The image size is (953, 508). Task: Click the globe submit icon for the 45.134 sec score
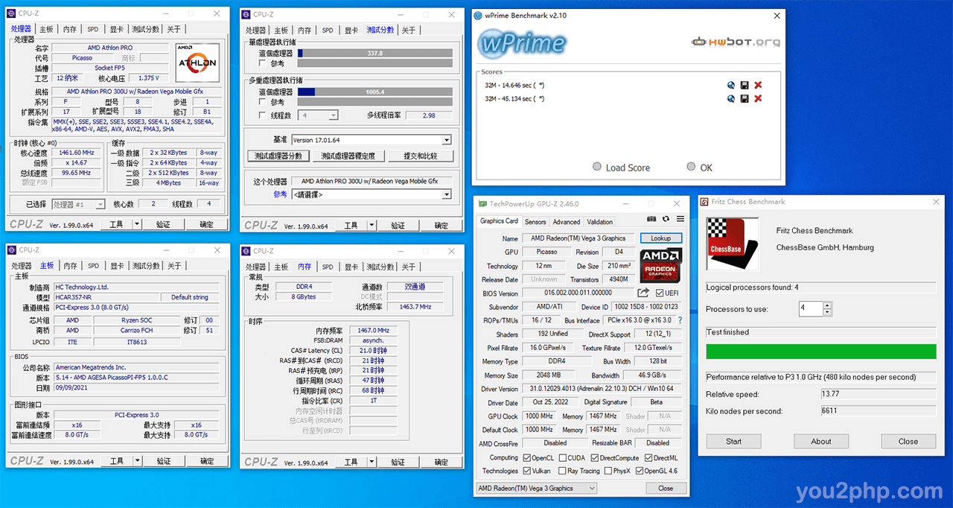tap(731, 98)
